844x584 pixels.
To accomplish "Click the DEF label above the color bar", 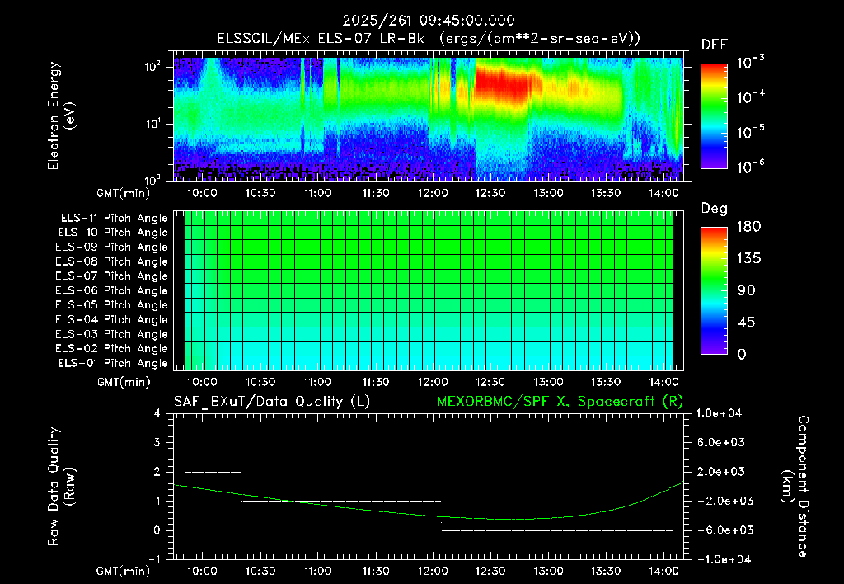I will point(715,45).
